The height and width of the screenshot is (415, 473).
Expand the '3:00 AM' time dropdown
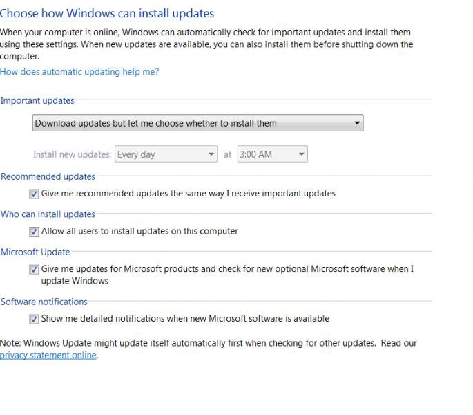(x=272, y=154)
